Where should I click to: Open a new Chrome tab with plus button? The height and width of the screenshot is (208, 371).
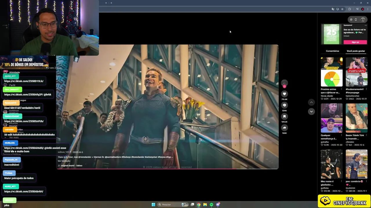[111, 3]
